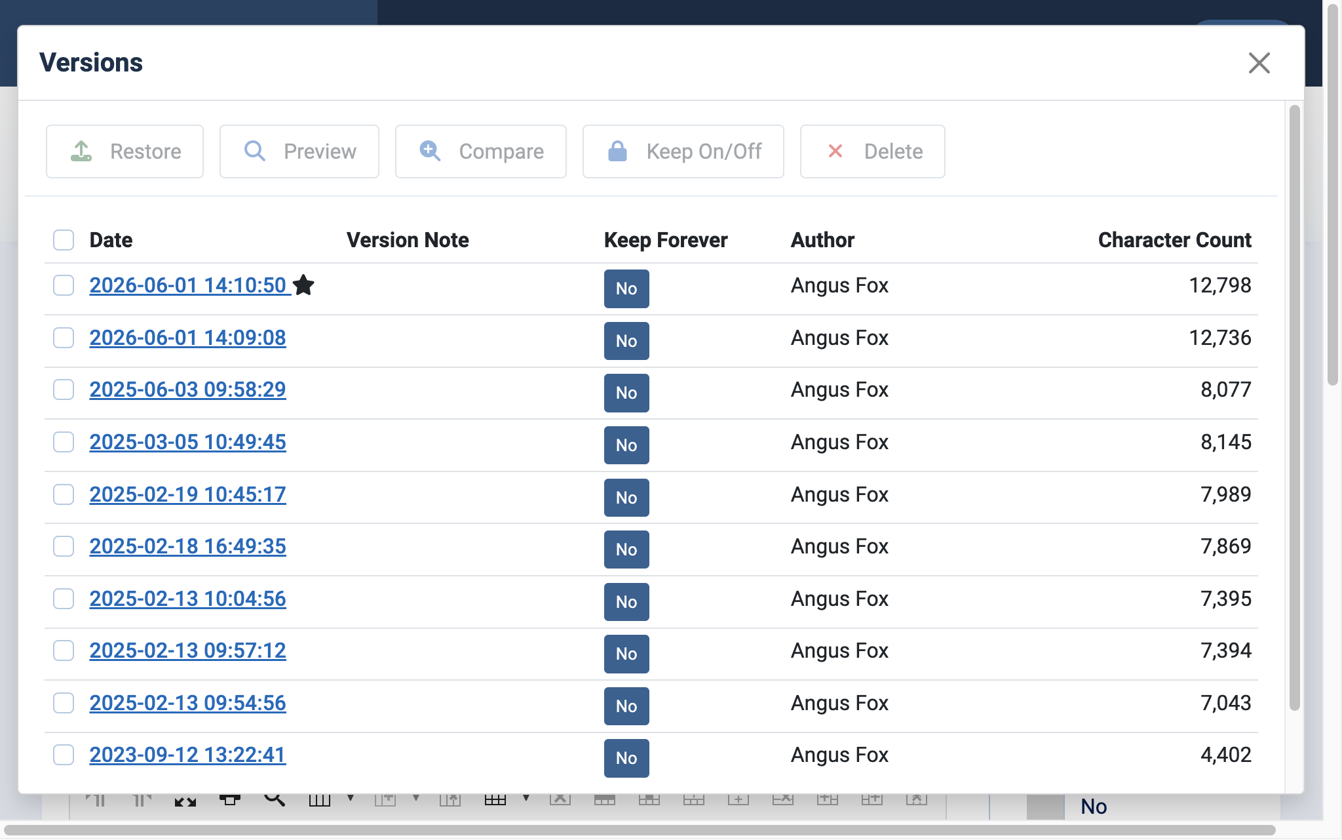The width and height of the screenshot is (1342, 840).
Task: Click Keep Forever No badge for 2026-06-01 14:09:08
Action: pyautogui.click(x=626, y=341)
